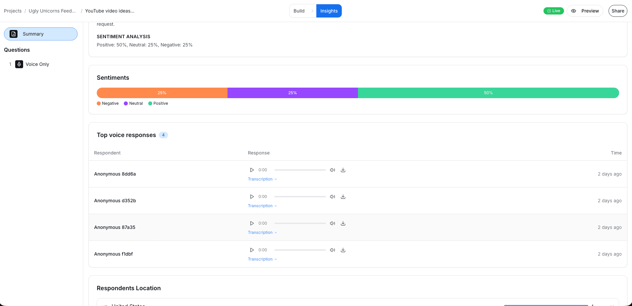Switch to the Build tab
This screenshot has height=306, width=632.
point(298,11)
